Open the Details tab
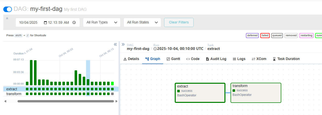Image resolution: width=322 pixels, height=115 pixels. pyautogui.click(x=131, y=59)
